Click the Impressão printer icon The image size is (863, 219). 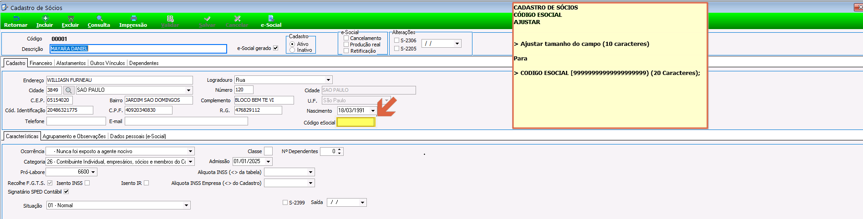pyautogui.click(x=134, y=19)
